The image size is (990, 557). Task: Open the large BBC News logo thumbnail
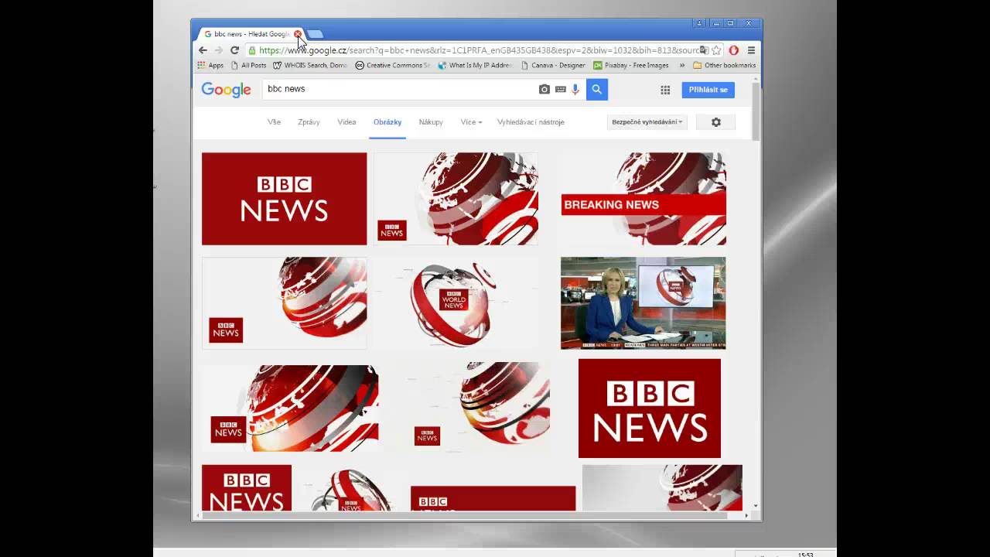click(x=284, y=199)
